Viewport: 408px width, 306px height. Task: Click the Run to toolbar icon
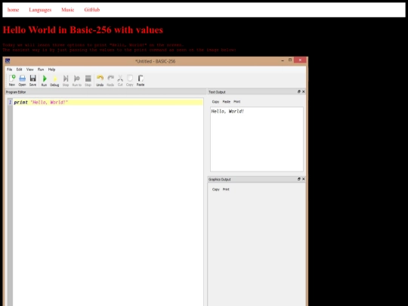[77, 81]
